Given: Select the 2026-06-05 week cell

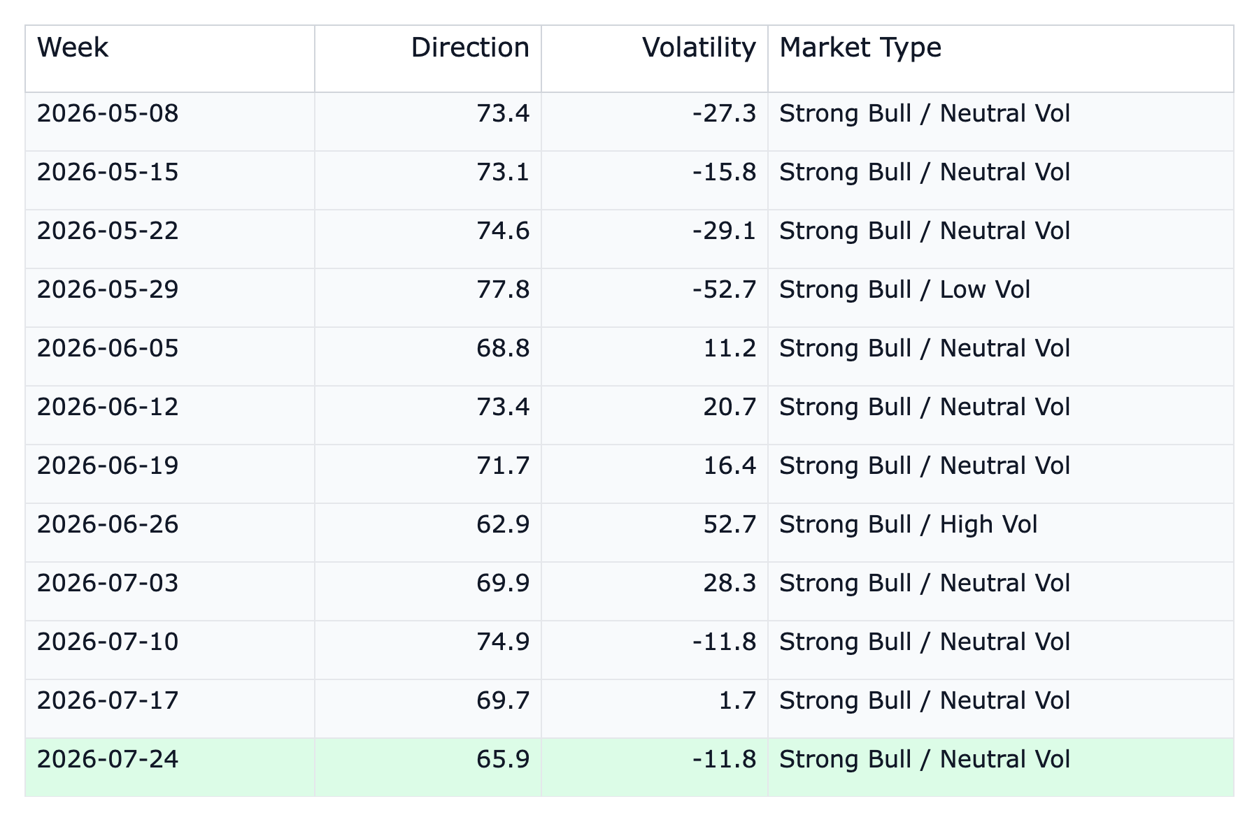Looking at the screenshot, I should (170, 356).
